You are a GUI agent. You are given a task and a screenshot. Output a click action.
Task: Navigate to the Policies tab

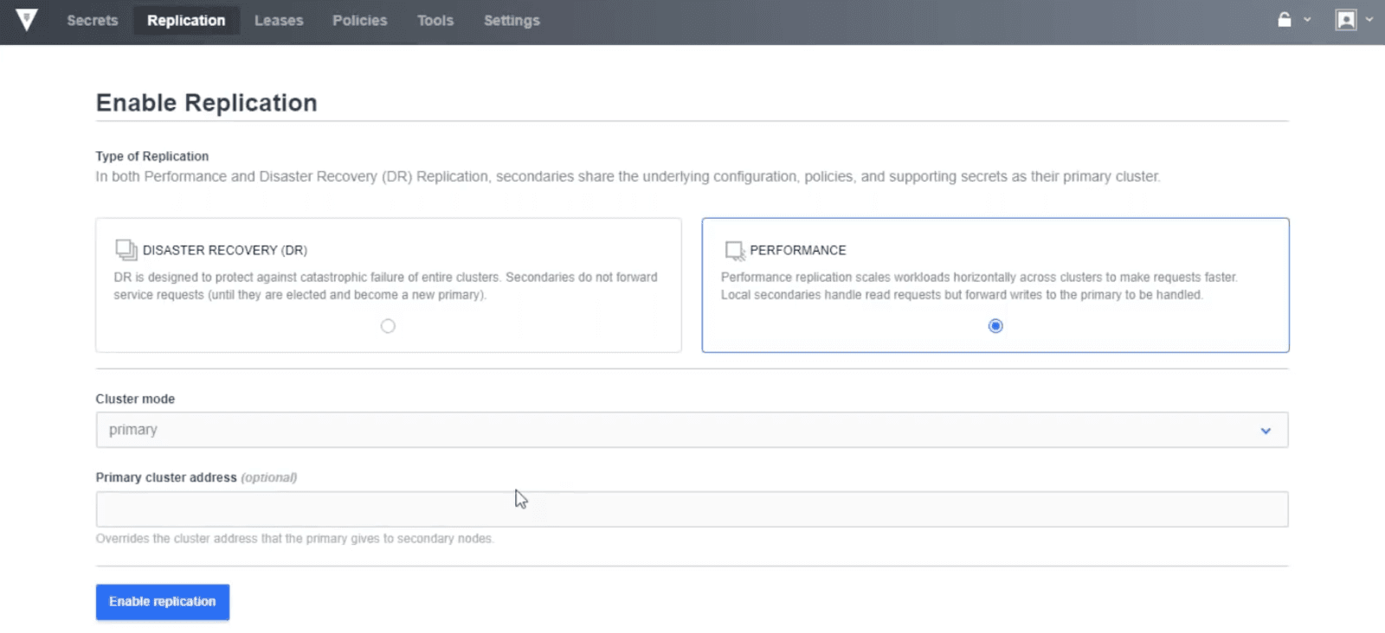pos(360,21)
